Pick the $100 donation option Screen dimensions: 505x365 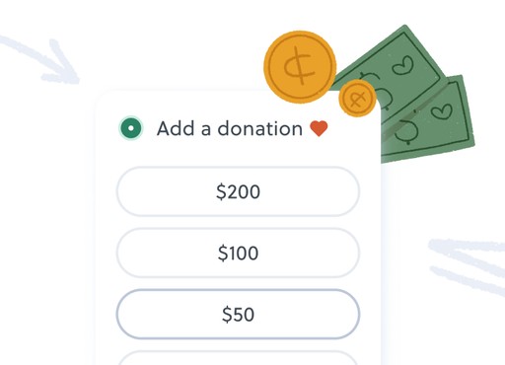click(x=238, y=253)
